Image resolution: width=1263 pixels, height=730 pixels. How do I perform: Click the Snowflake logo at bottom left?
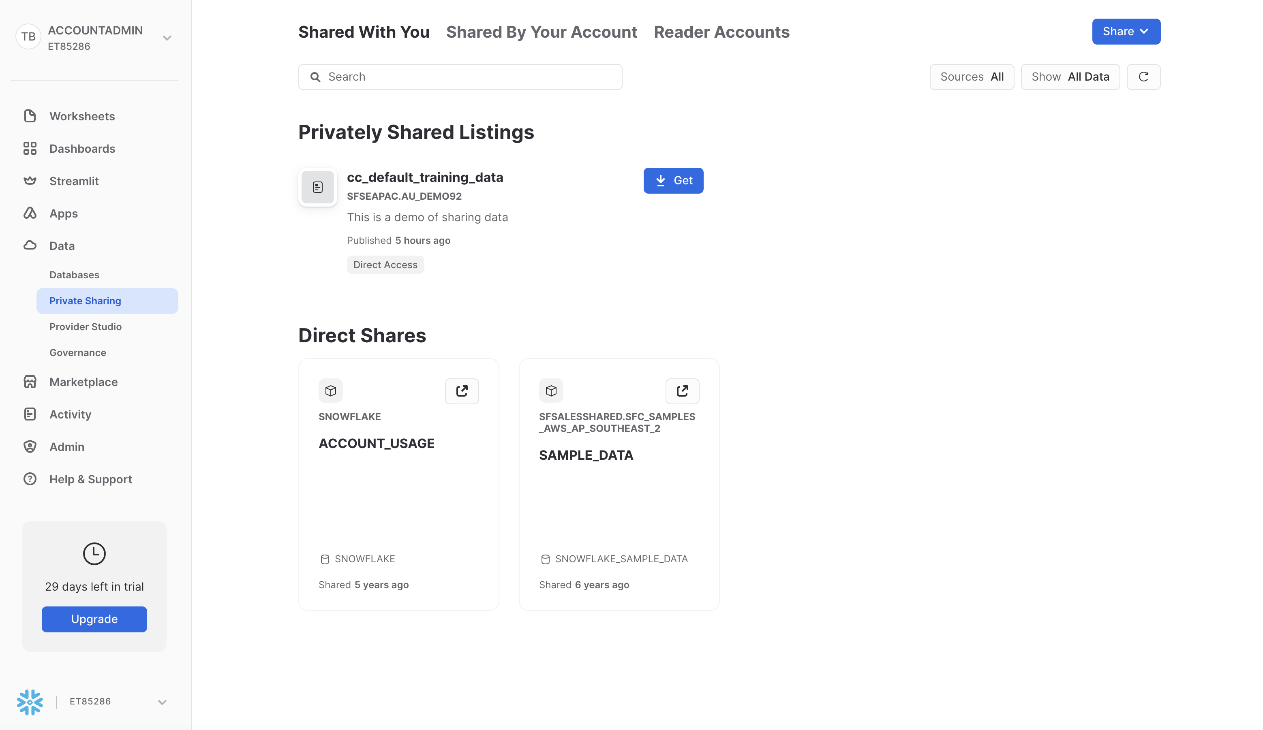point(30,702)
